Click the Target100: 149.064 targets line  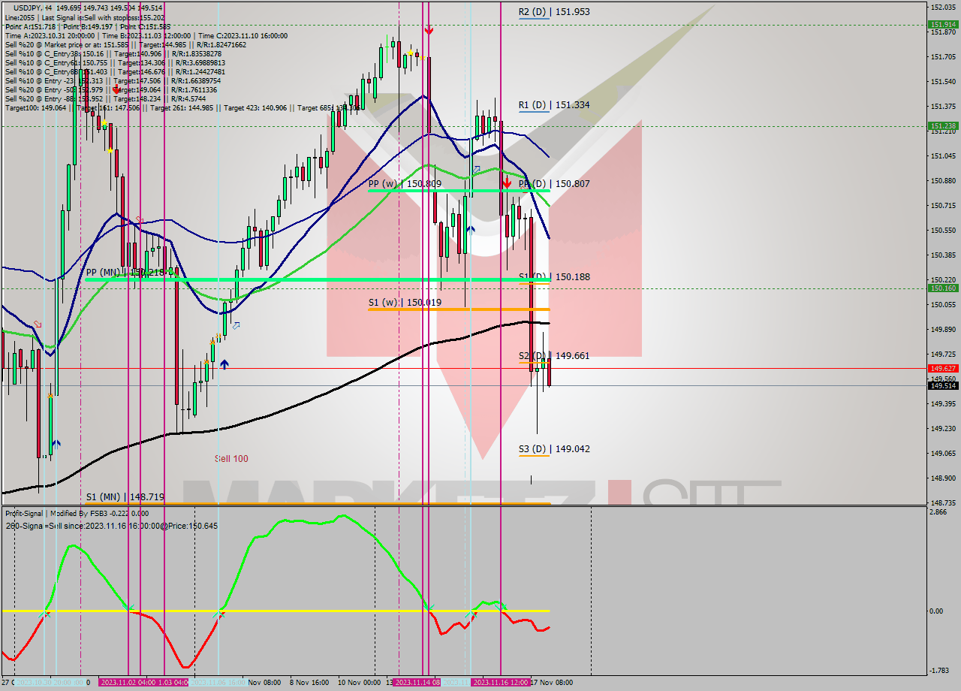coord(184,108)
